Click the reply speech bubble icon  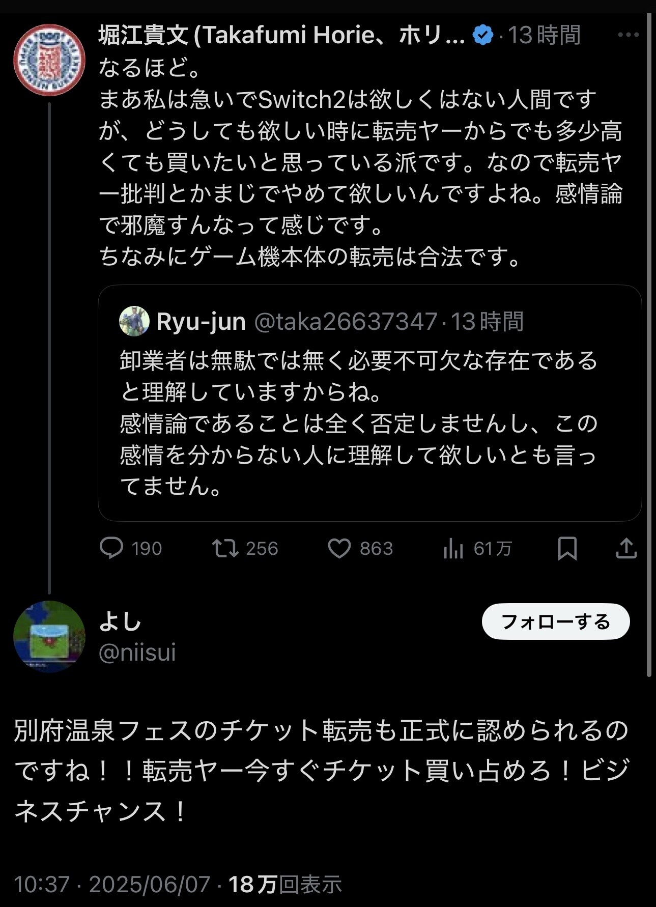click(x=111, y=548)
